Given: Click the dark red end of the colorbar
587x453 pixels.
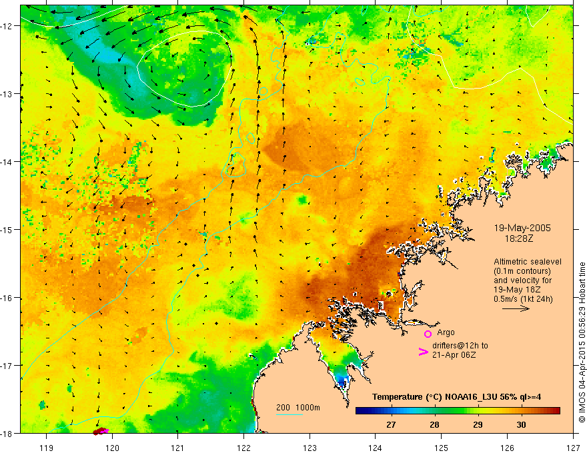Looking at the screenshot, I should [x=555, y=411].
